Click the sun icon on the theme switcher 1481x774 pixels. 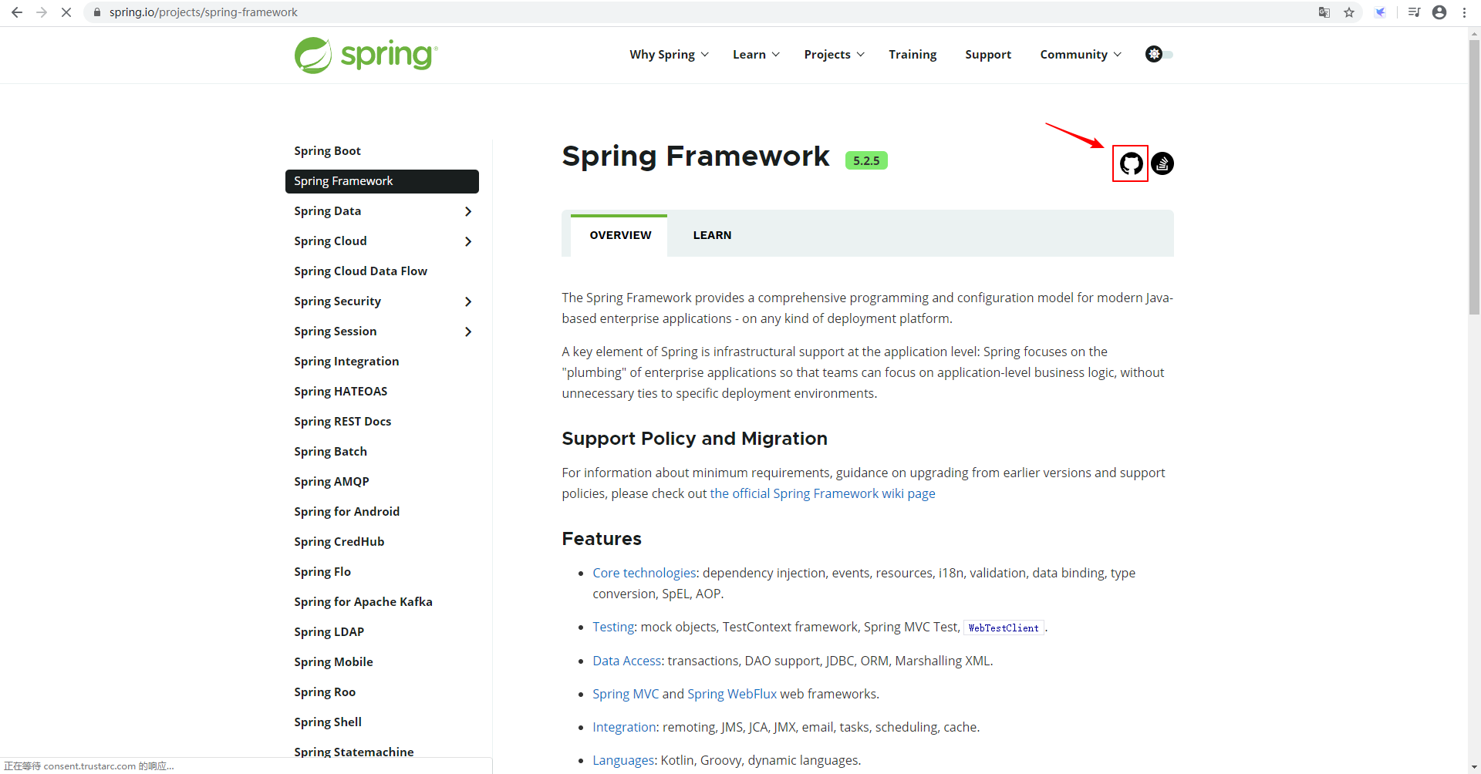click(x=1153, y=54)
